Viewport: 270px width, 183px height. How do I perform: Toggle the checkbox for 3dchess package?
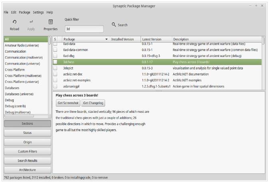point(56,62)
